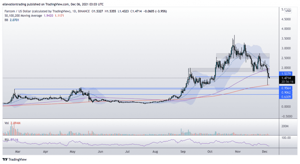Viewport: 300px width, 164px height.
Task: Click the 0.6309 price level label
Action: 286,97
